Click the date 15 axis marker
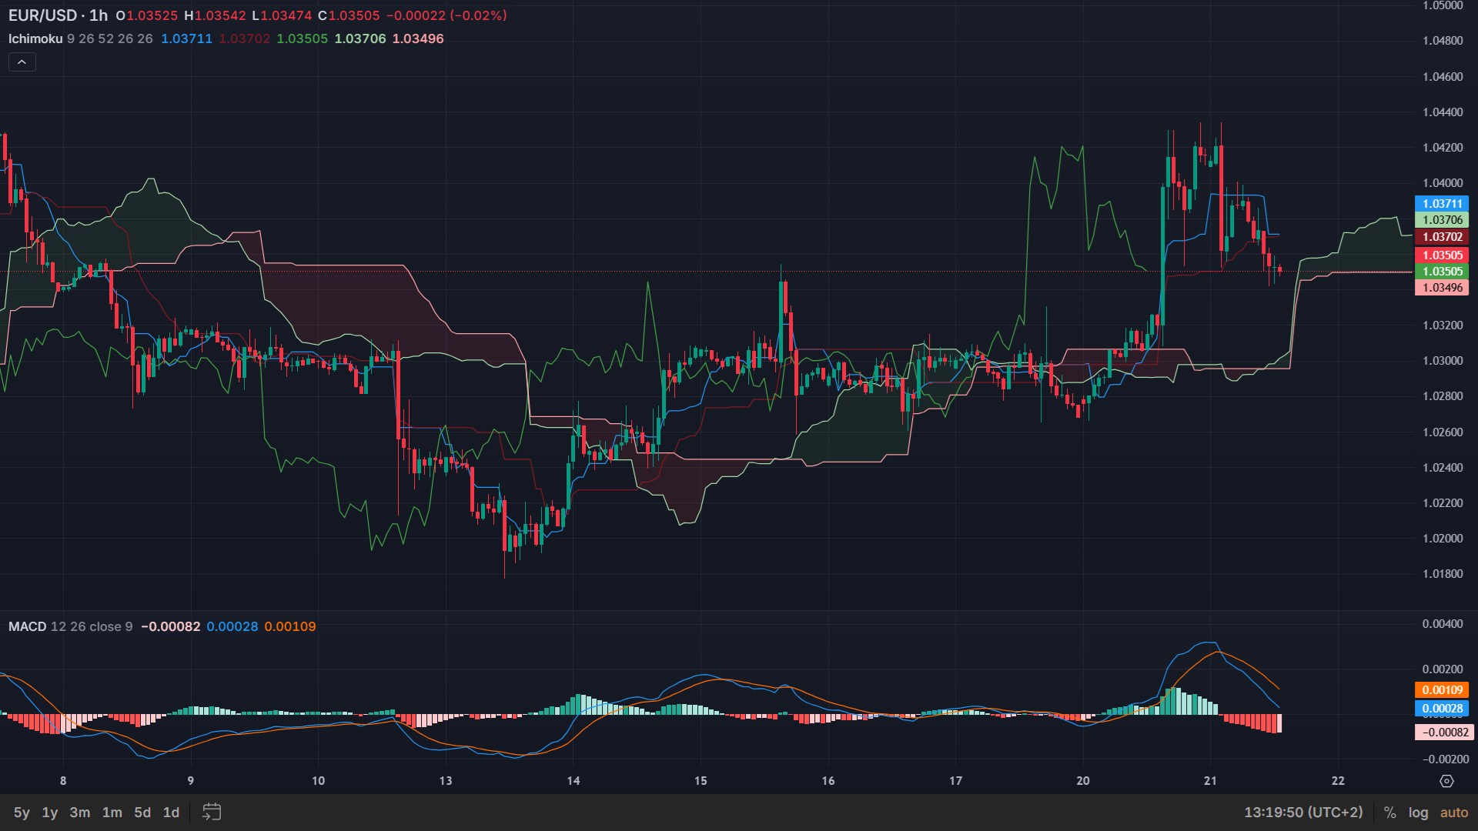Image resolution: width=1478 pixels, height=831 pixels. [701, 781]
